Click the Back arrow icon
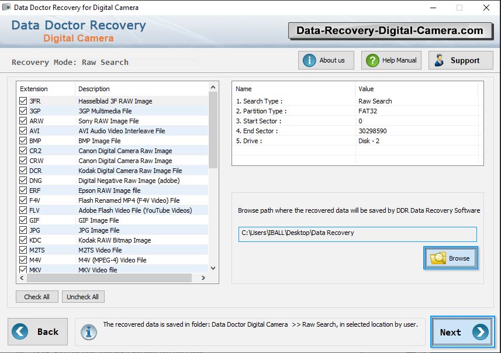 (x=20, y=331)
